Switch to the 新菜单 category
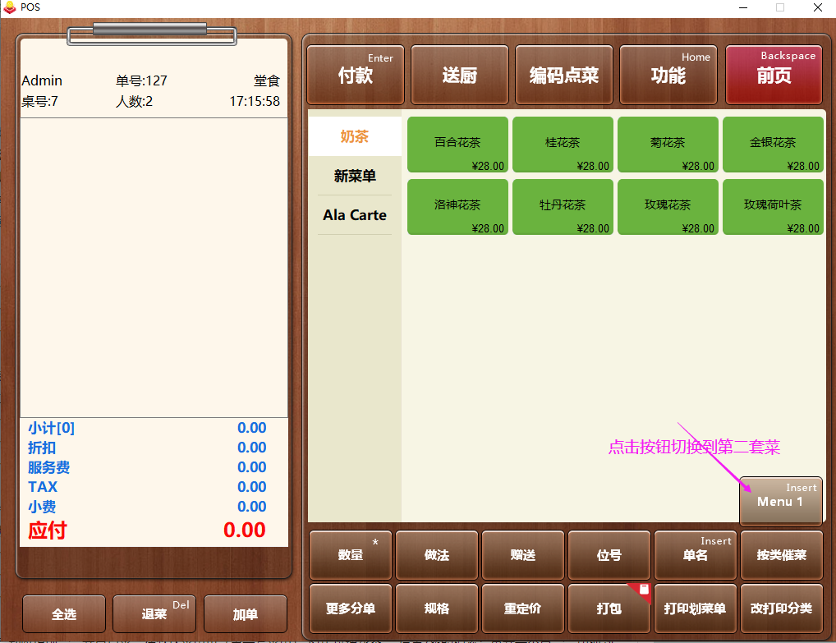The height and width of the screenshot is (643, 836). pyautogui.click(x=355, y=176)
